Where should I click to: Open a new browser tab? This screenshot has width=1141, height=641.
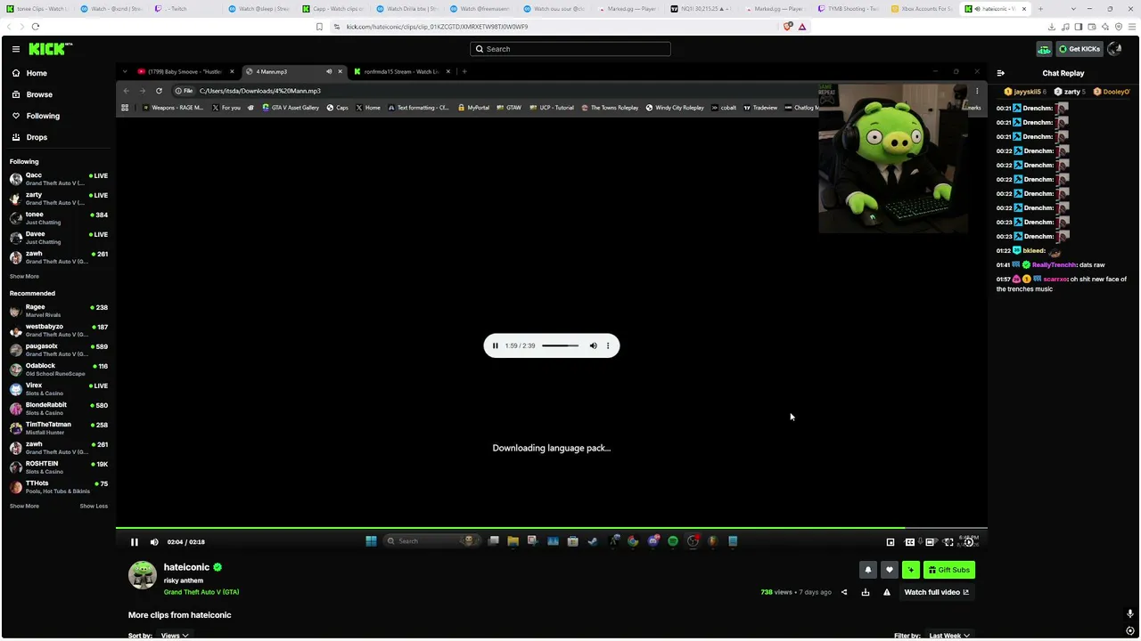pos(1040,9)
